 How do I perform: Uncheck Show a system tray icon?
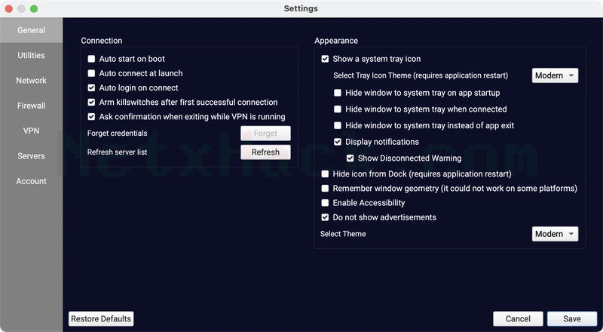pos(325,59)
